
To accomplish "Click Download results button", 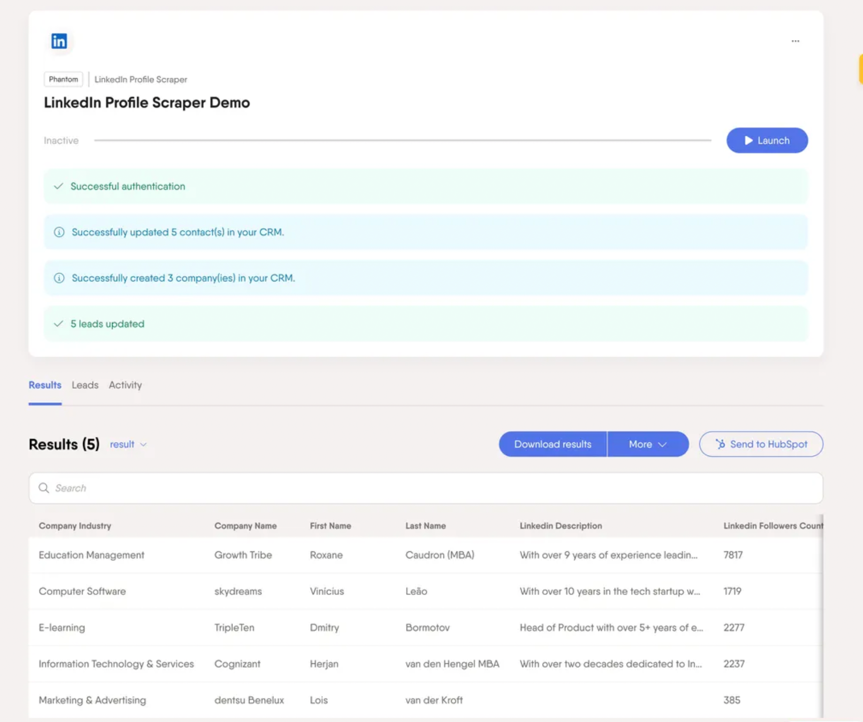I will pyautogui.click(x=552, y=444).
